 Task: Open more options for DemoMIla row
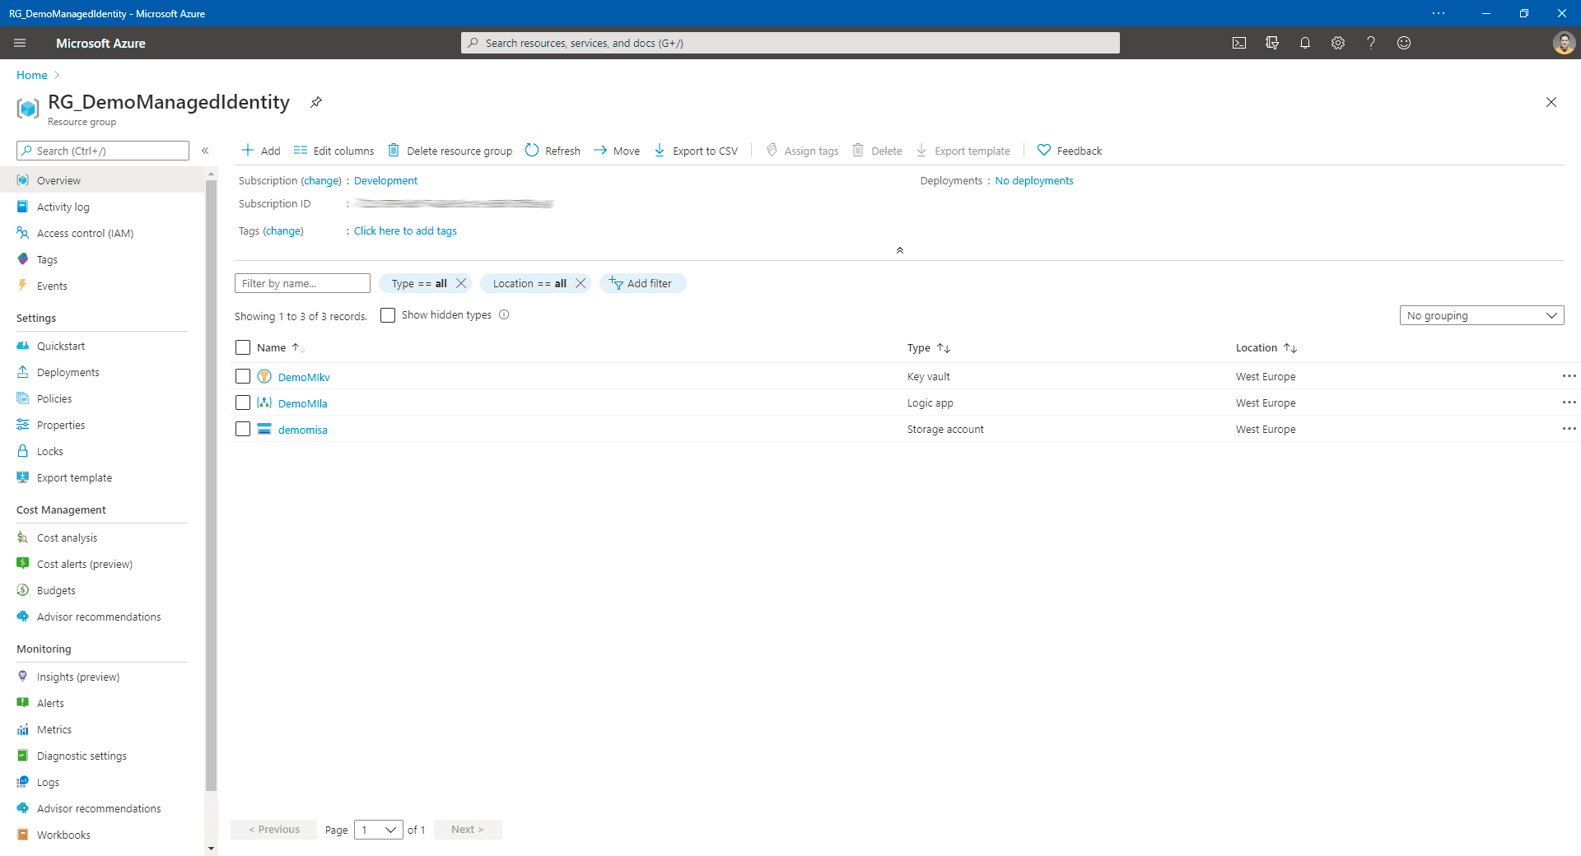point(1569,402)
